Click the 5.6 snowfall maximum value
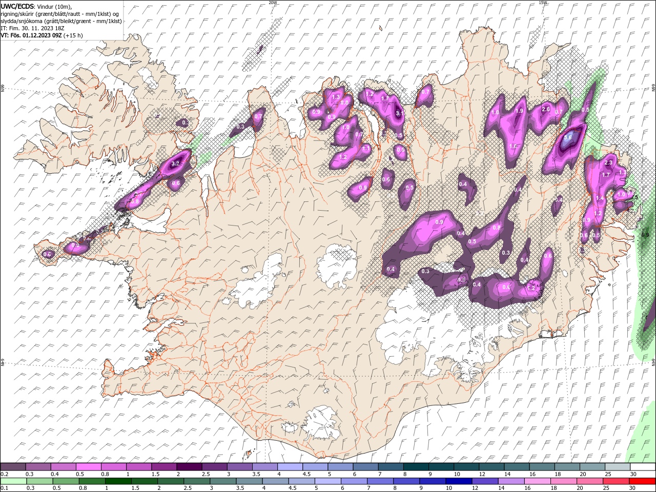 (x=568, y=138)
